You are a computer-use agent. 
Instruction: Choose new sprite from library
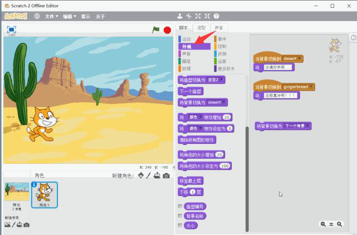141,176
